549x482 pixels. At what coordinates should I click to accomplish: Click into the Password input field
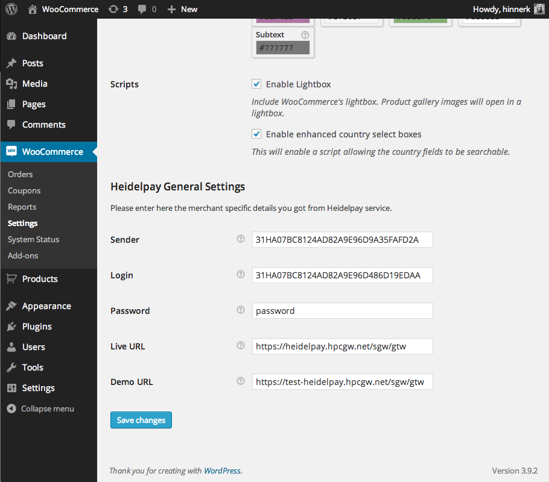coord(342,311)
